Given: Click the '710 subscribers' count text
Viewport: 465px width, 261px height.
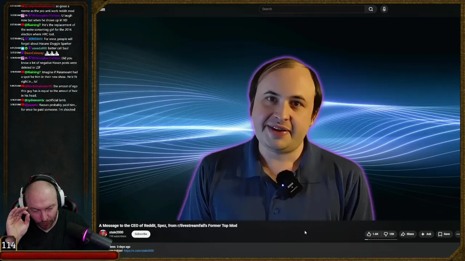Looking at the screenshot, I should pyautogui.click(x=117, y=236).
